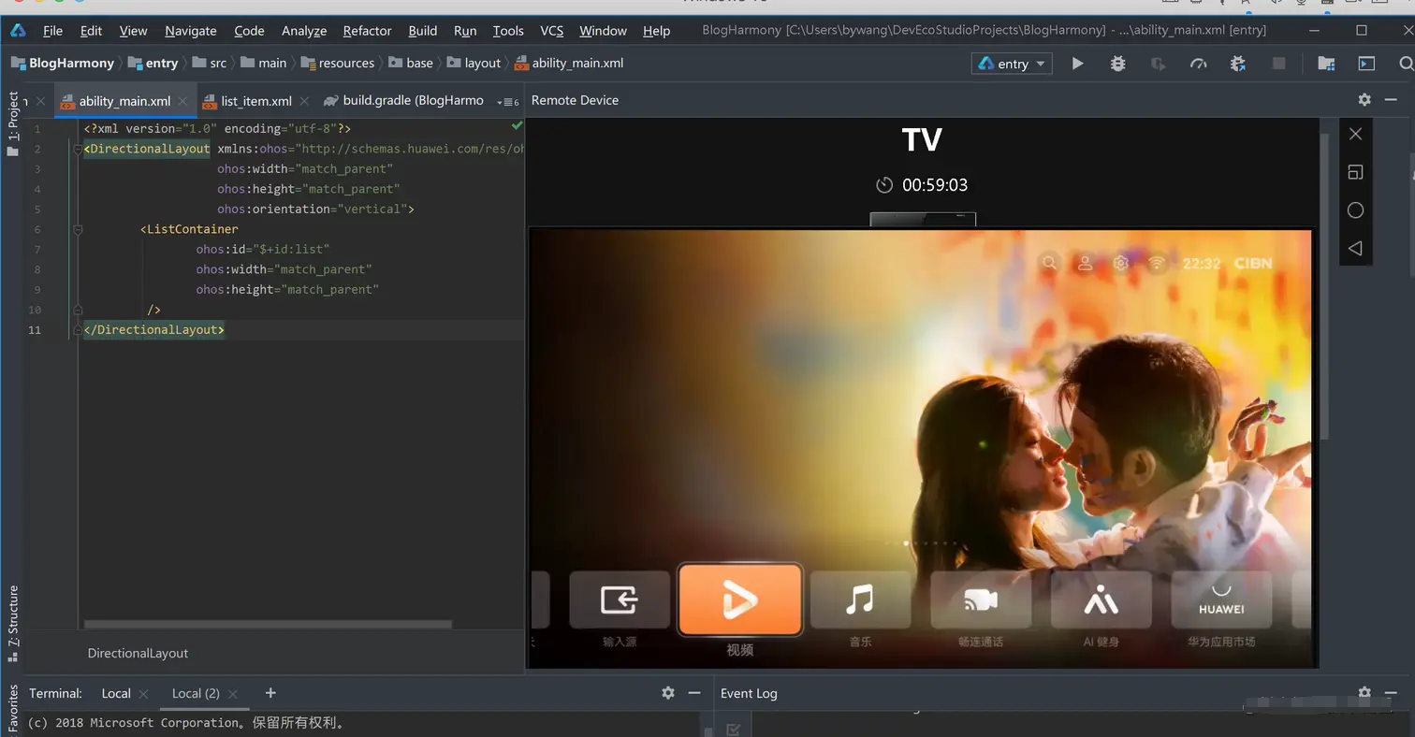Open the Build menu
This screenshot has height=737, width=1415.
(423, 31)
